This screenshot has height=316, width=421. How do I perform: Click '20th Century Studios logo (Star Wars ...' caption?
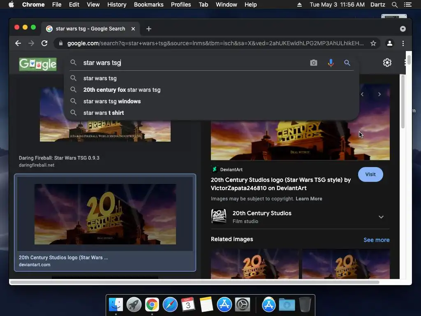[63, 258]
